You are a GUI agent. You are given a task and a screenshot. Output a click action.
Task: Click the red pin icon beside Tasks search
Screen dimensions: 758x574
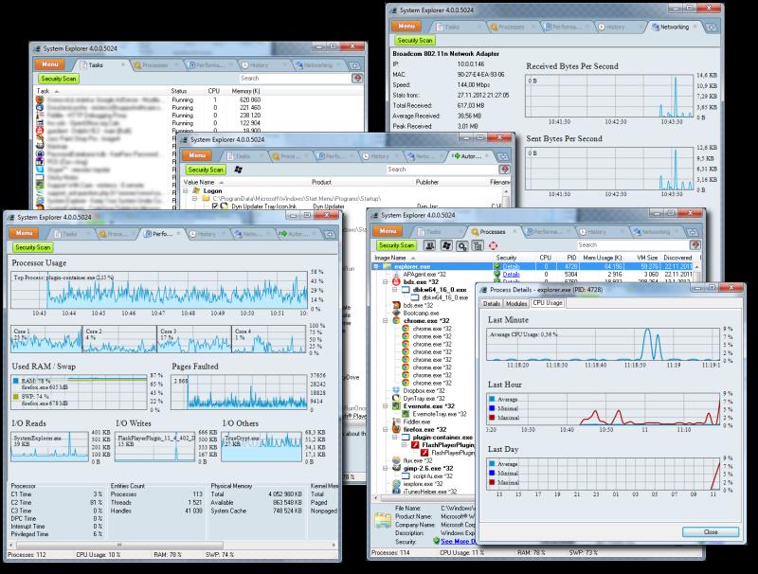[x=357, y=79]
